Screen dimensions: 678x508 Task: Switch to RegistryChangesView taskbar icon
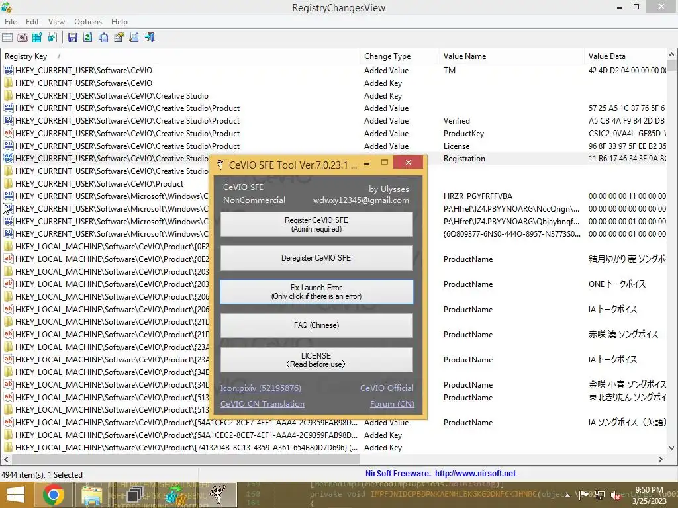click(x=176, y=495)
